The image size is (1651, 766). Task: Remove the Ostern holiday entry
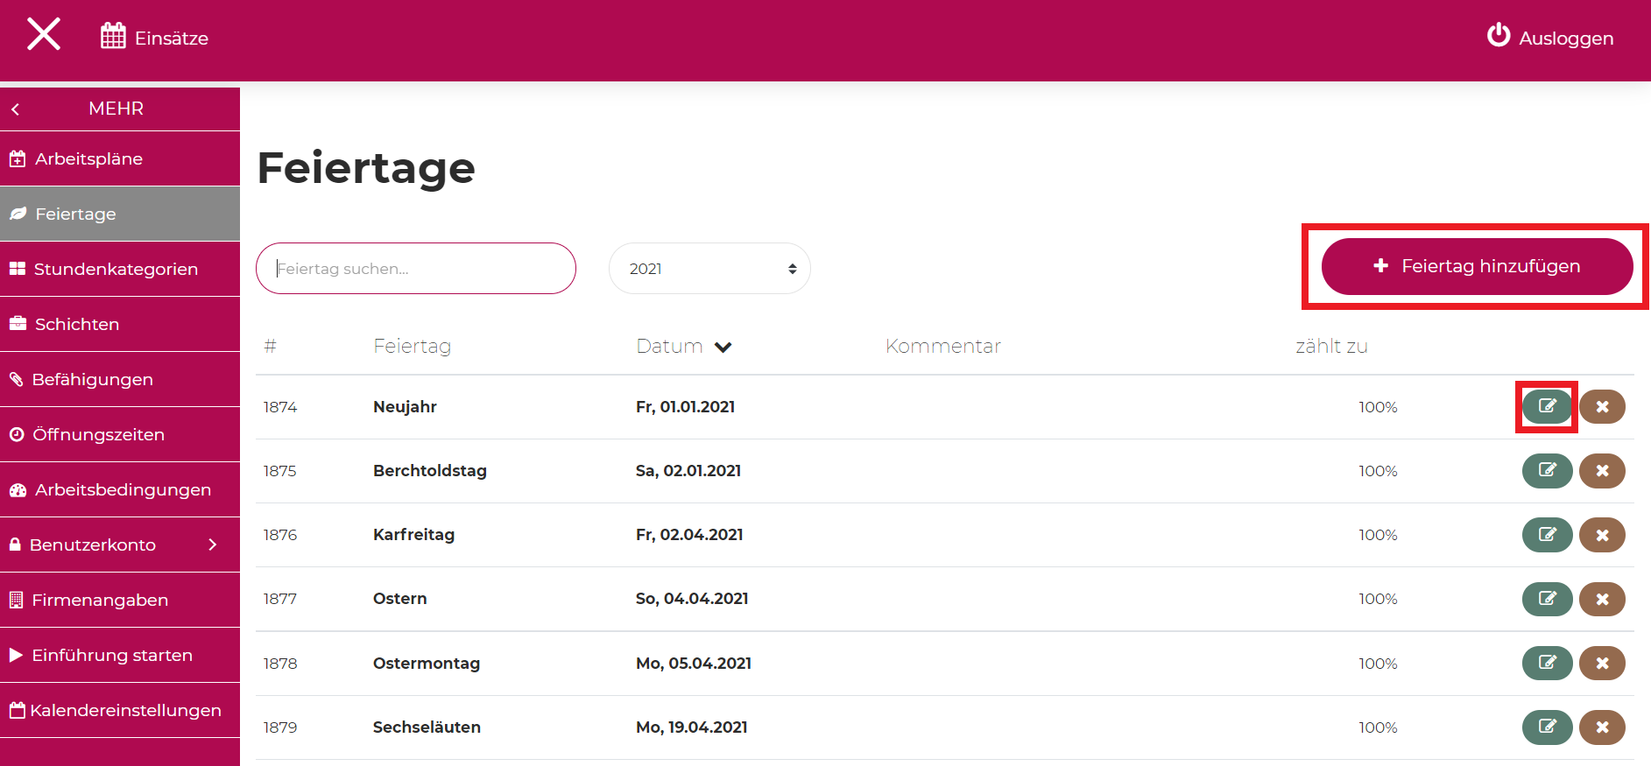click(x=1602, y=599)
